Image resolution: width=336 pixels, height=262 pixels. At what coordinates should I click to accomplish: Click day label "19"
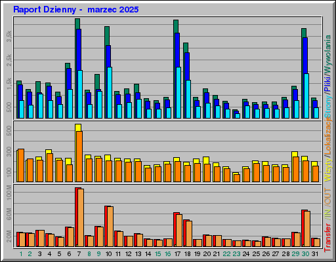(x=197, y=254)
